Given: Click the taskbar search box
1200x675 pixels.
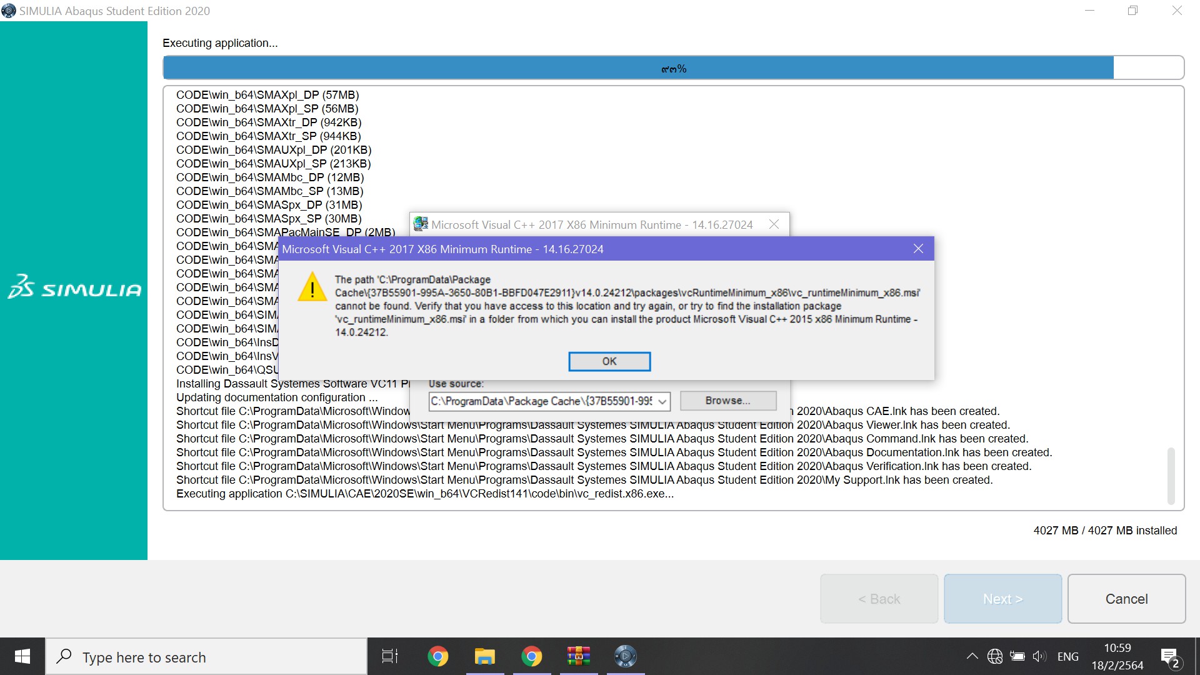Looking at the screenshot, I should click(206, 657).
